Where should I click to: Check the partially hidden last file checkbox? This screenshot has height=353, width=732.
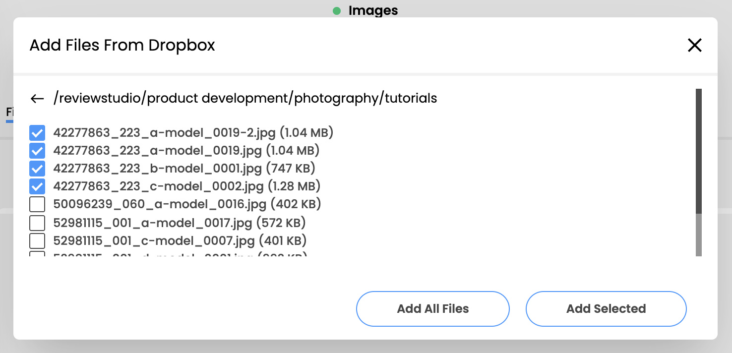coord(37,255)
